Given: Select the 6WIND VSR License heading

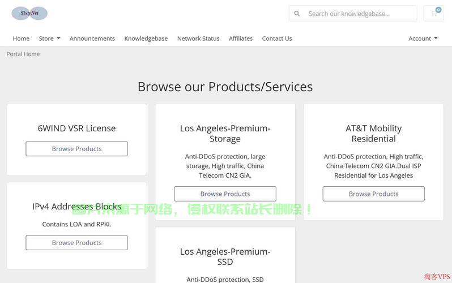Looking at the screenshot, I should pyautogui.click(x=76, y=128).
